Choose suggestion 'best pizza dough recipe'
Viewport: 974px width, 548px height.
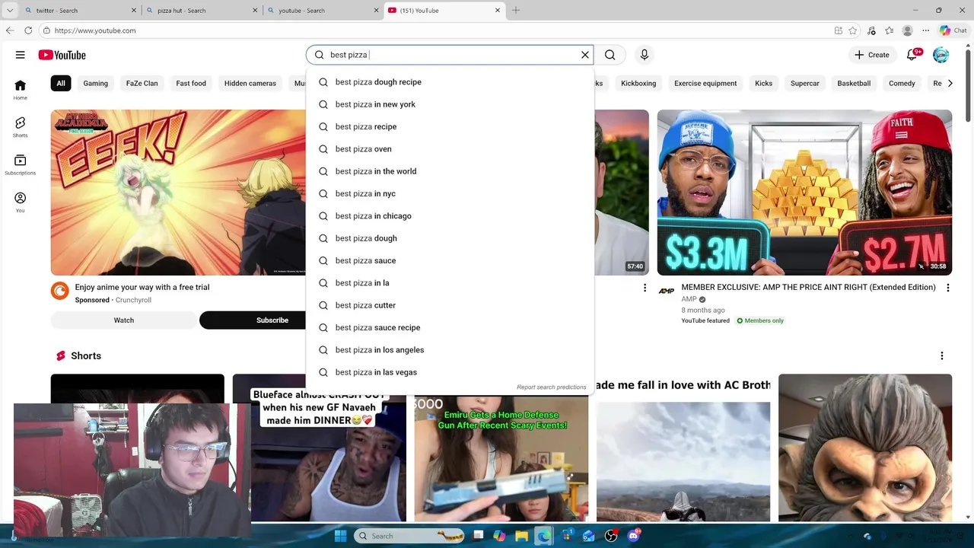pyautogui.click(x=450, y=82)
